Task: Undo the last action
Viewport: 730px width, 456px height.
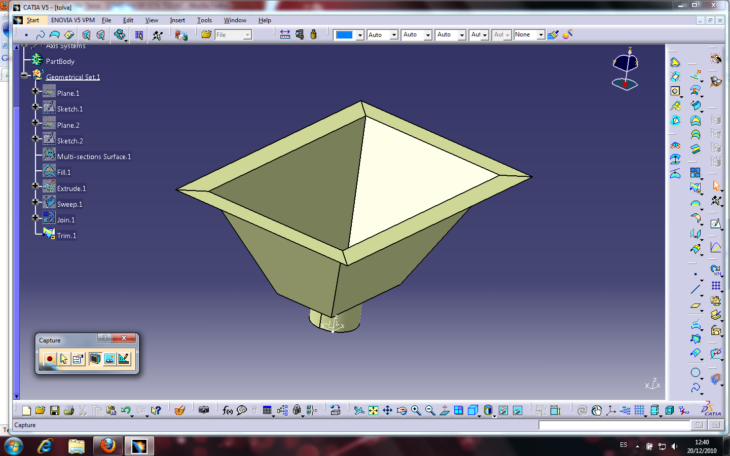Action: (x=126, y=410)
